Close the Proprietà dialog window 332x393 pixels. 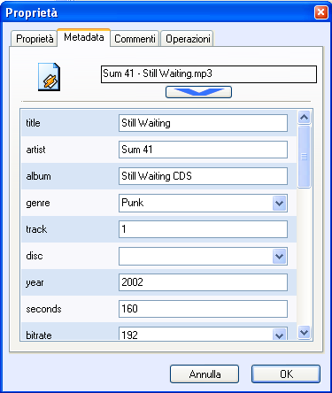coord(320,12)
